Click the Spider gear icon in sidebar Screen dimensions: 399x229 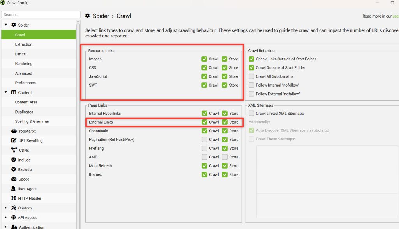pos(14,25)
